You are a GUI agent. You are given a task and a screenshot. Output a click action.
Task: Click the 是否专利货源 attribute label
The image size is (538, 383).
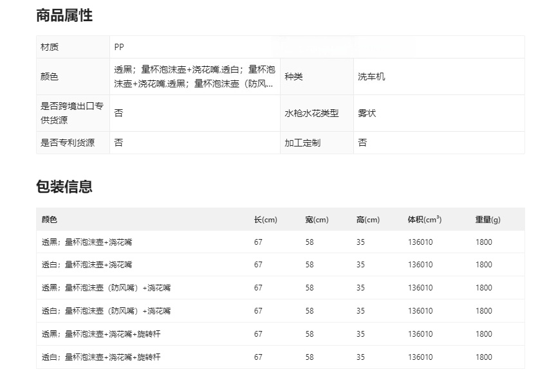click(x=68, y=143)
